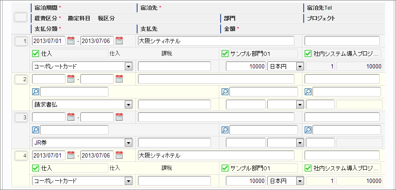The width and height of the screenshot is (396, 190).
Task: Open end date calendar in row 4
Action: click(x=119, y=155)
